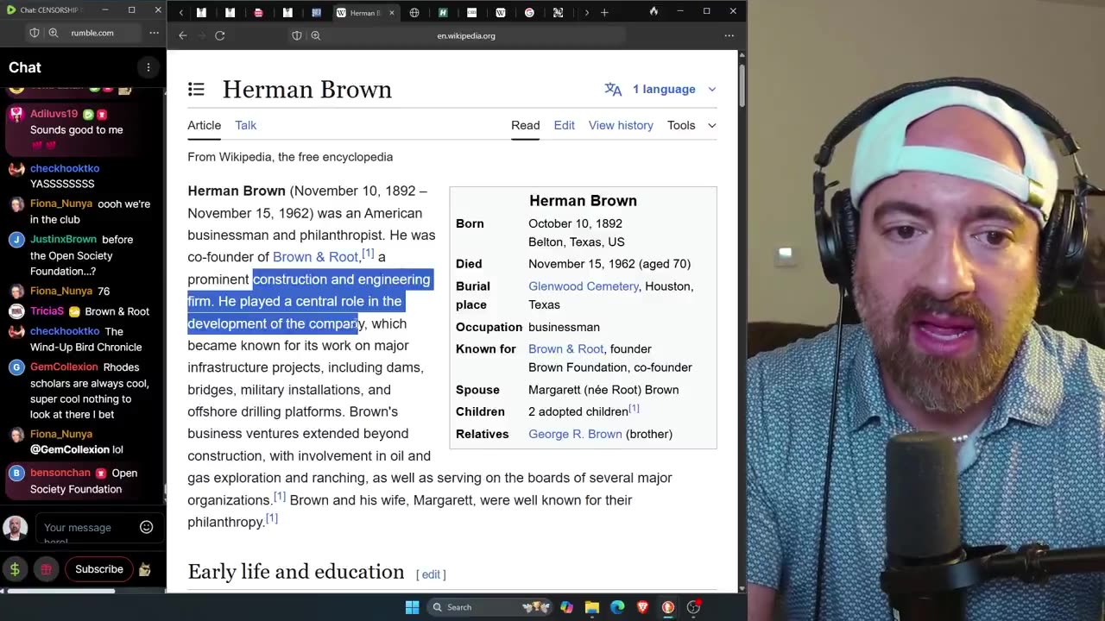Click DuckDuckGo icon in the taskbar
Viewport: 1105px width, 621px height.
coord(667,607)
